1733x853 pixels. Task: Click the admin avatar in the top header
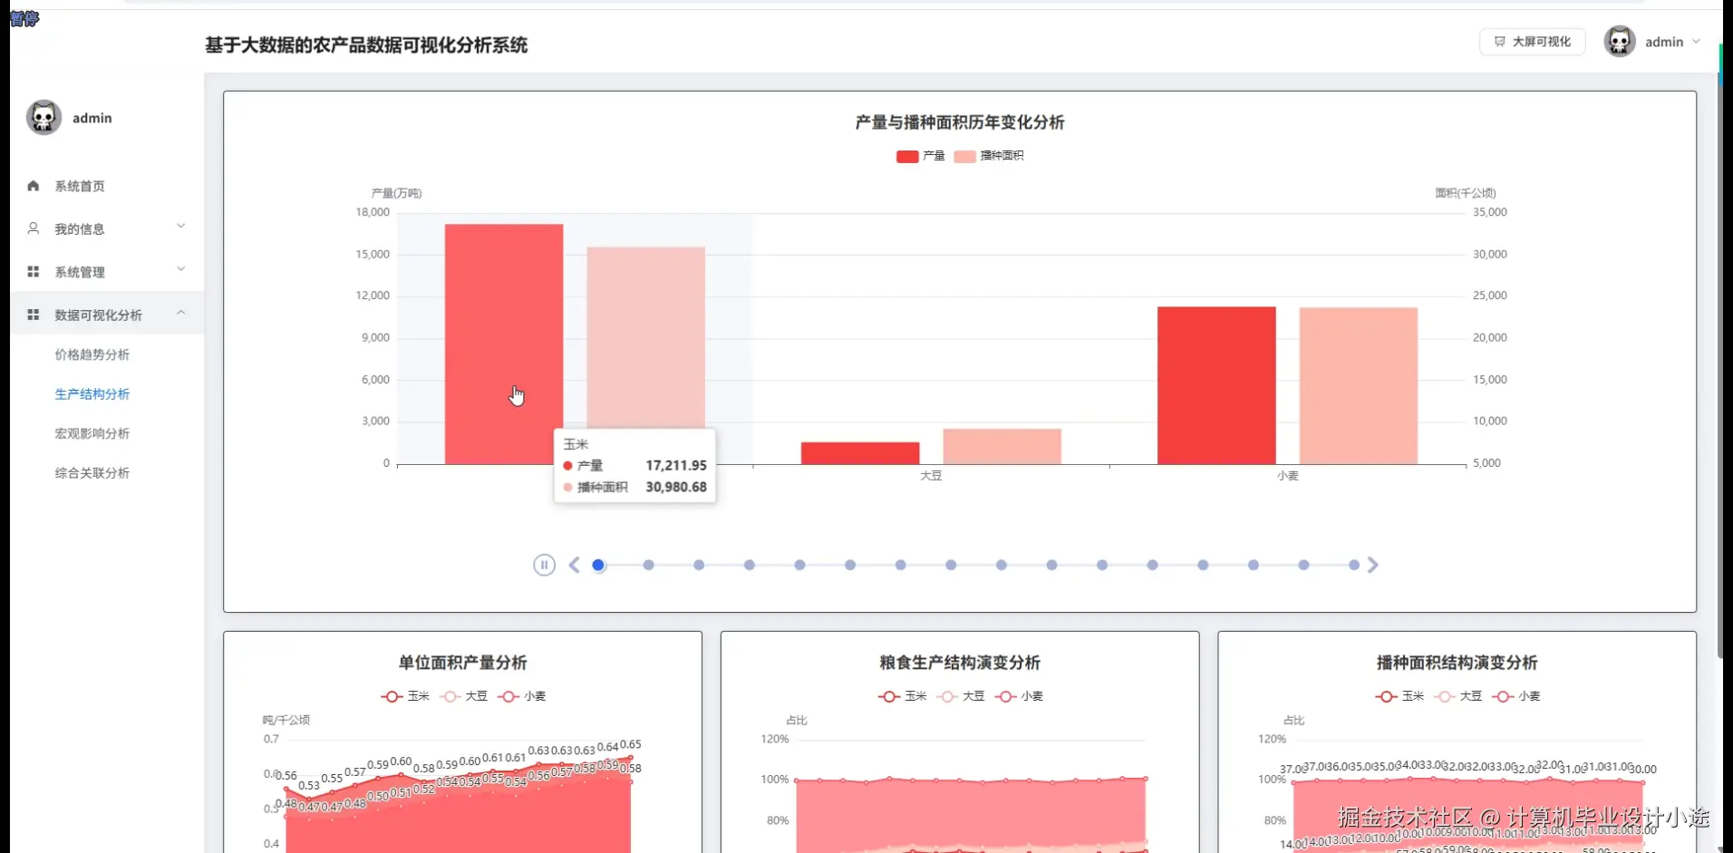pyautogui.click(x=1620, y=42)
